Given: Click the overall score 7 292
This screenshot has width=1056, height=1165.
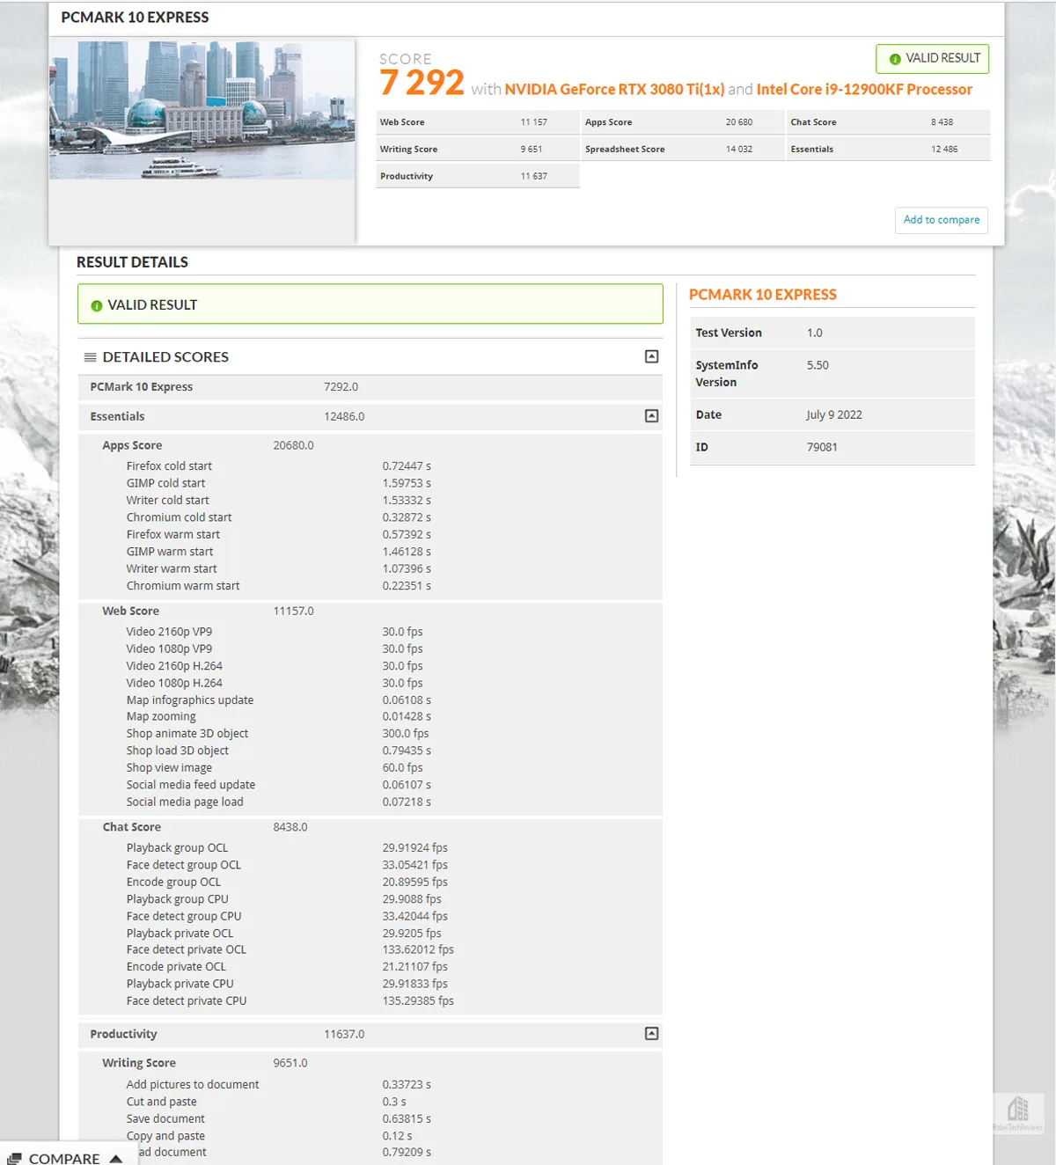Looking at the screenshot, I should (x=422, y=83).
